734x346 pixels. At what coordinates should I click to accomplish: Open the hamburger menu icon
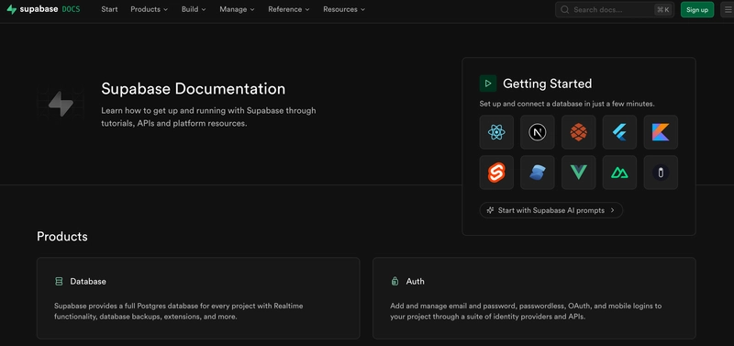(727, 9)
